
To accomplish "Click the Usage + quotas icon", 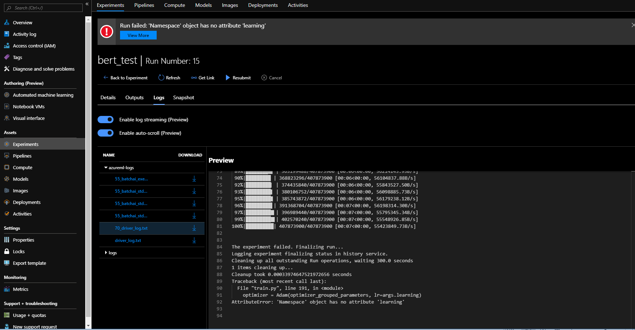I will coord(7,315).
